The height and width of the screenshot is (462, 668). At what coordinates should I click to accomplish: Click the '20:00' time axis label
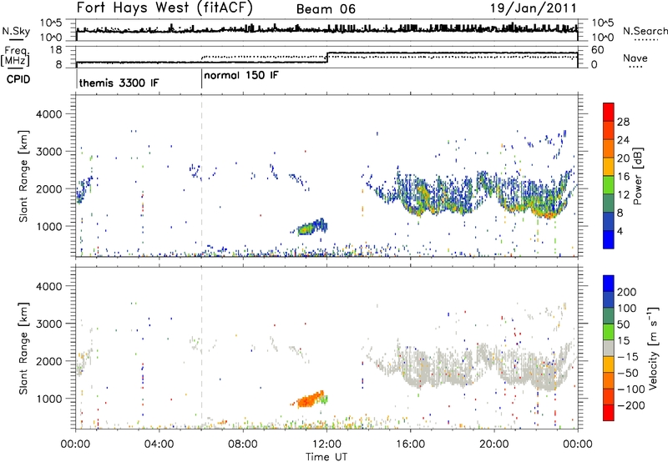pyautogui.click(x=494, y=444)
